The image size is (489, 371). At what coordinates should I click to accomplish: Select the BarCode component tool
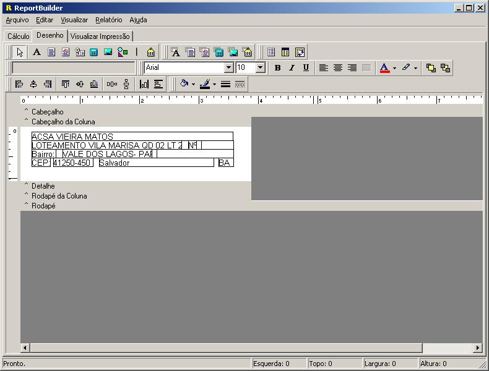click(x=150, y=52)
